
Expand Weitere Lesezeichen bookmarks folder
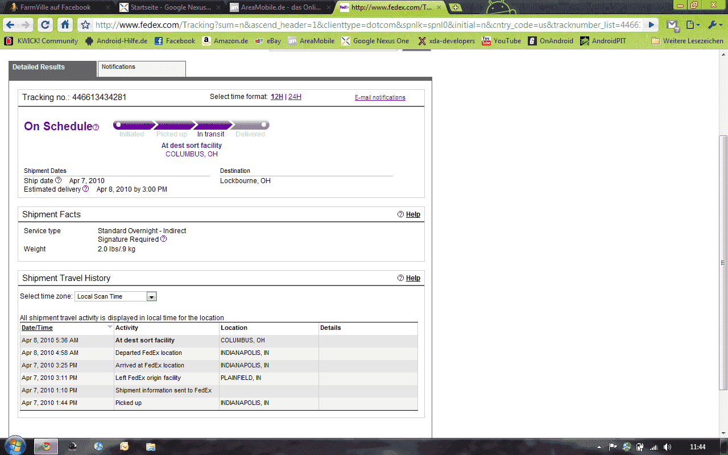point(687,41)
